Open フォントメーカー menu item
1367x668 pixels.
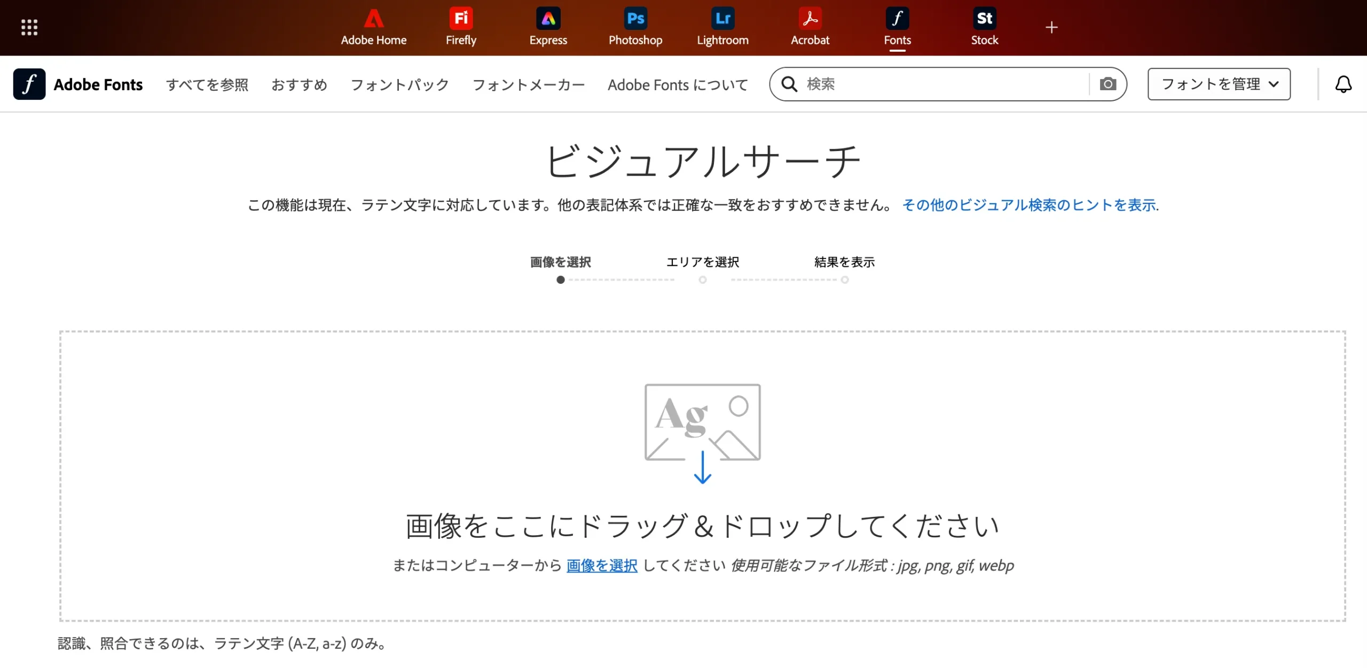[529, 84]
